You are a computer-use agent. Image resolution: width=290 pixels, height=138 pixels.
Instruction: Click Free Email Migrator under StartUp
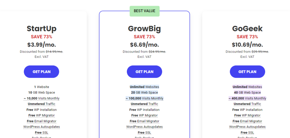[42, 121]
